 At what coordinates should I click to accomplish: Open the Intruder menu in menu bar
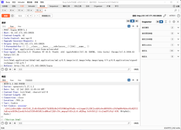point(21,2)
